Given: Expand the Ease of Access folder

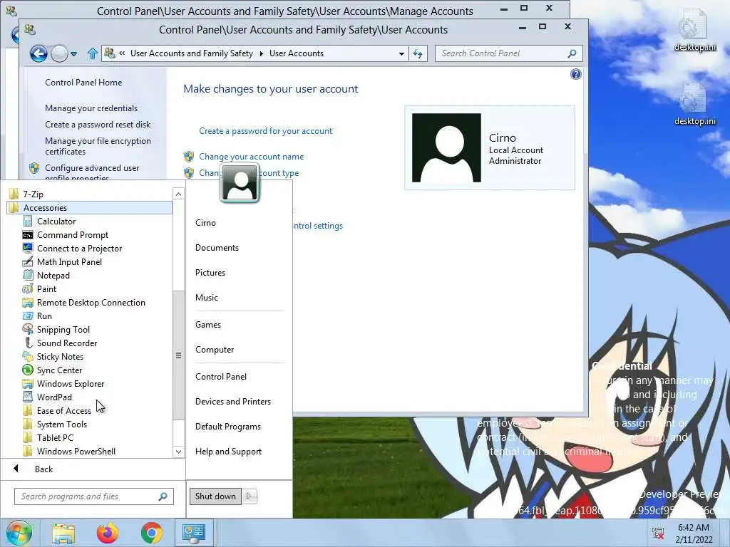Looking at the screenshot, I should pyautogui.click(x=63, y=411).
